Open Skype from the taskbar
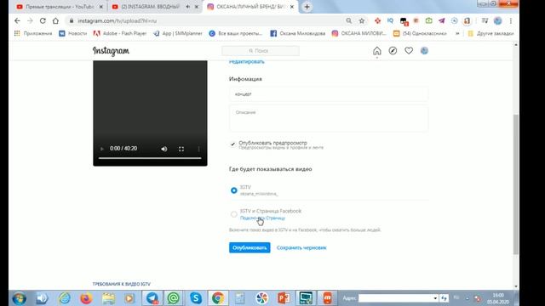Screen dimensions: 545x306 [196, 298]
